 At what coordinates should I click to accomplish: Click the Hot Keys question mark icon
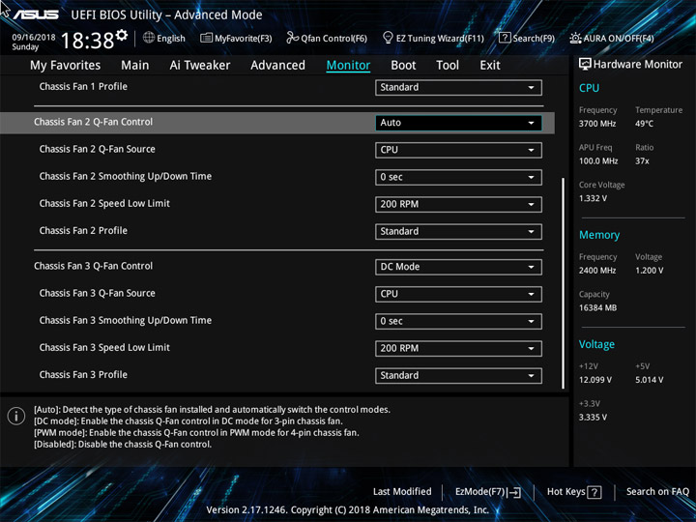click(x=594, y=492)
